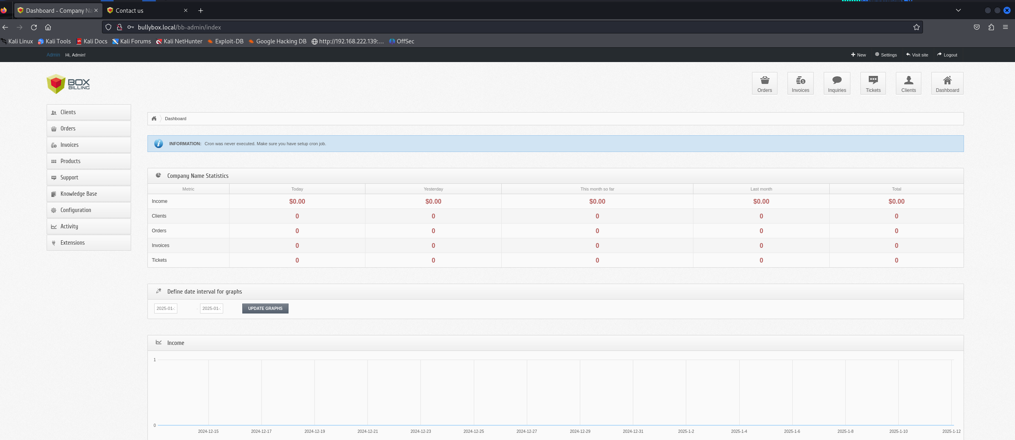Open Clients in the sidebar menu
Screen dimensions: 1015x440
coord(89,112)
